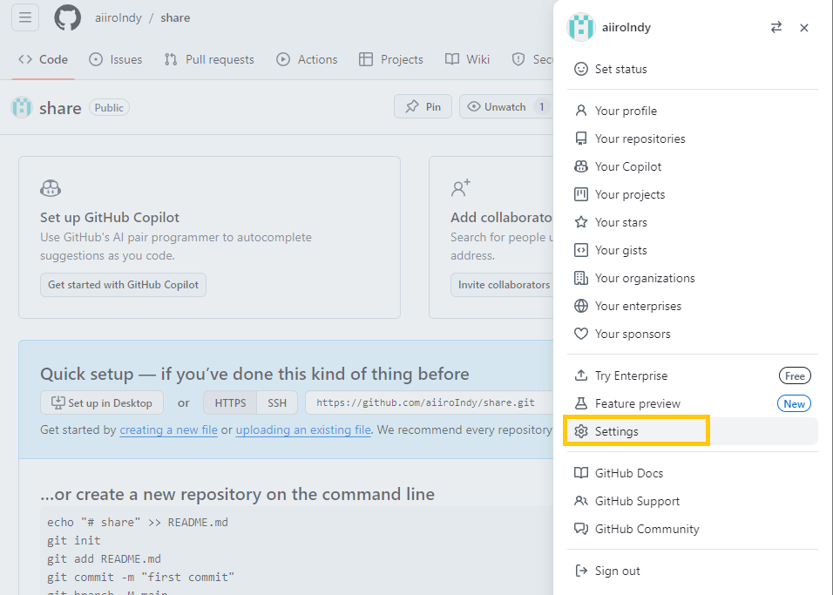Viewport: 833px width, 595px height.
Task: Open Settings from the user menu
Action: point(693,431)
